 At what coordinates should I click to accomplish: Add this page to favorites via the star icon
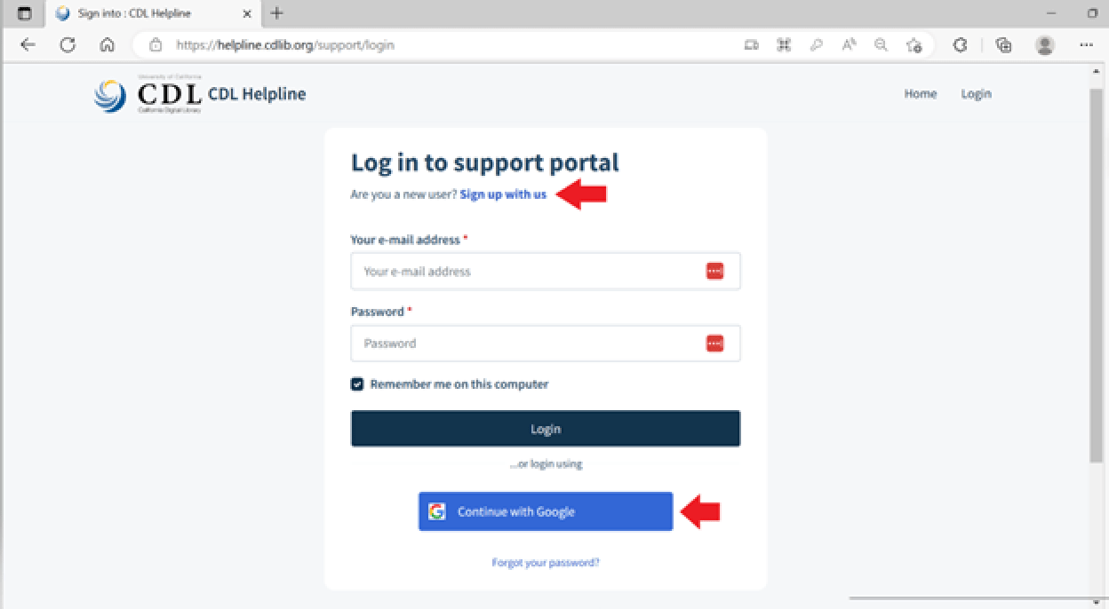pyautogui.click(x=914, y=44)
